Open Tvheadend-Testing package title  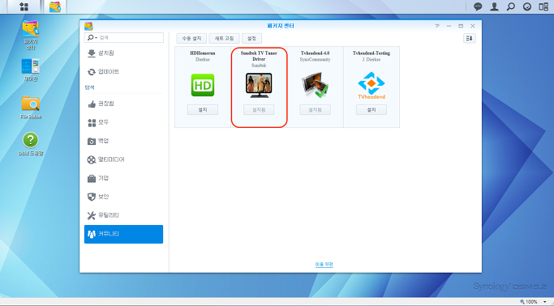(x=371, y=53)
